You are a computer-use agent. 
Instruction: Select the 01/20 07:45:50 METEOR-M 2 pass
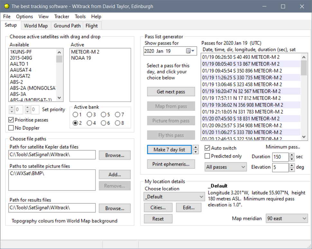coord(251,119)
